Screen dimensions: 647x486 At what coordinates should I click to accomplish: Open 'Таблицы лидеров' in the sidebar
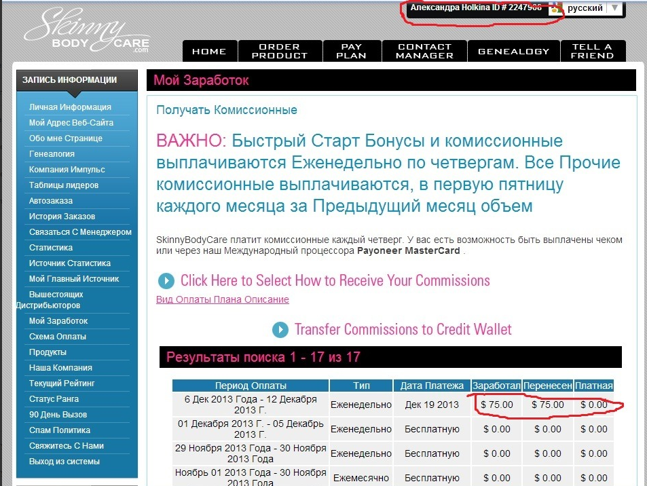coord(64,185)
